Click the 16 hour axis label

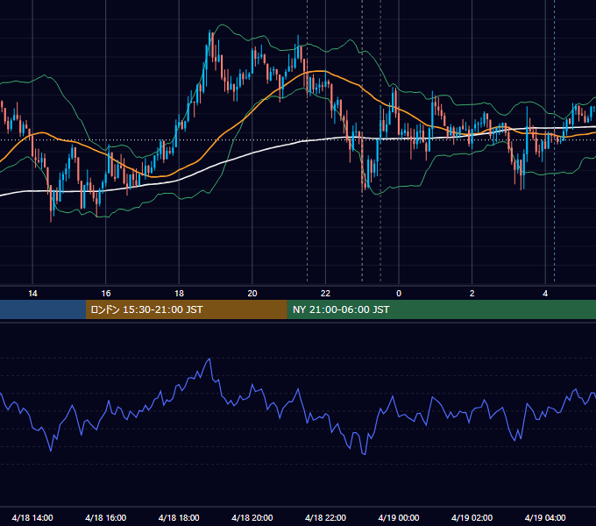pos(106,294)
